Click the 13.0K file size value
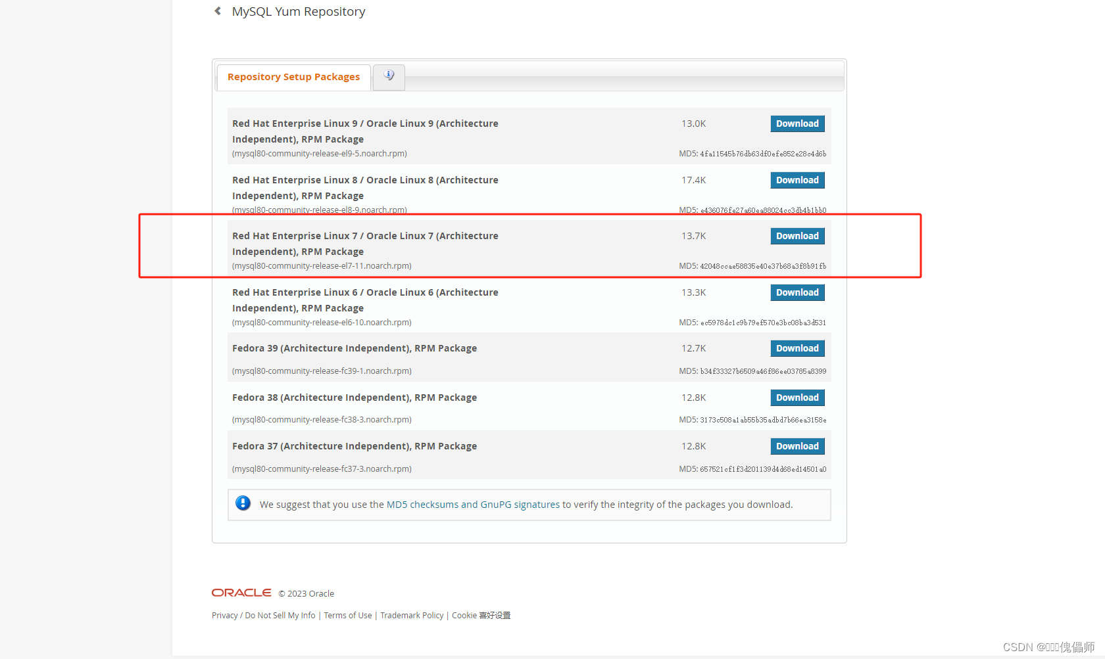Image resolution: width=1105 pixels, height=659 pixels. click(x=693, y=124)
